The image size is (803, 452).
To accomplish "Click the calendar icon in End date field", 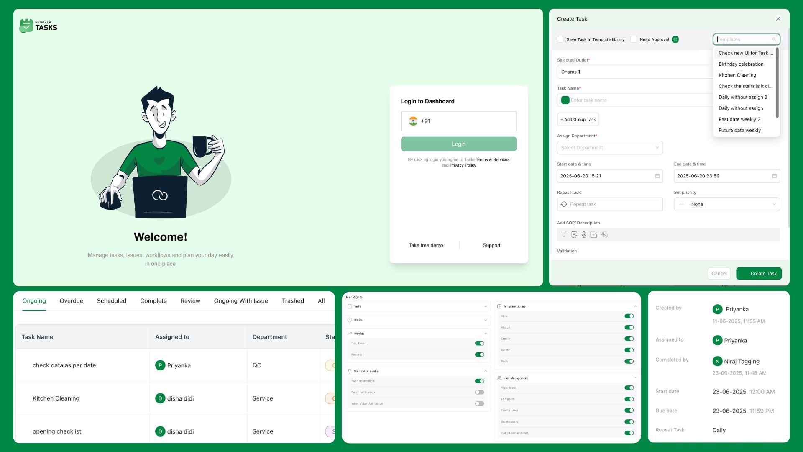I will [x=774, y=176].
